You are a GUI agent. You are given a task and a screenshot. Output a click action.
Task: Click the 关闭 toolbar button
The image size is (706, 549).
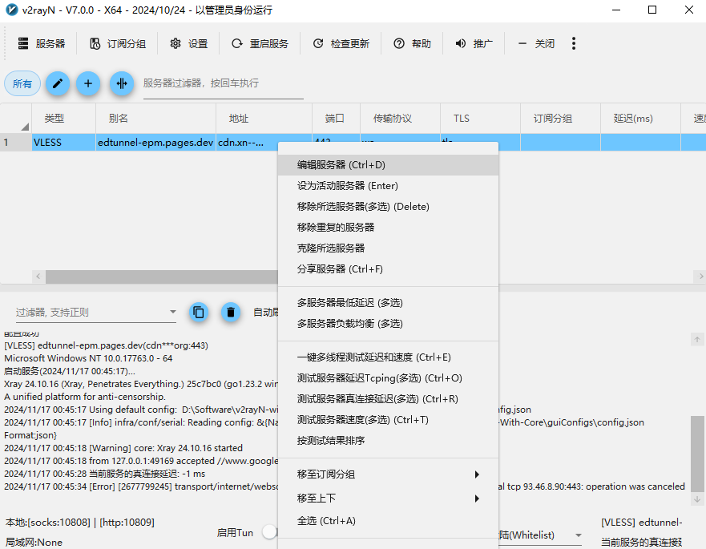point(536,44)
